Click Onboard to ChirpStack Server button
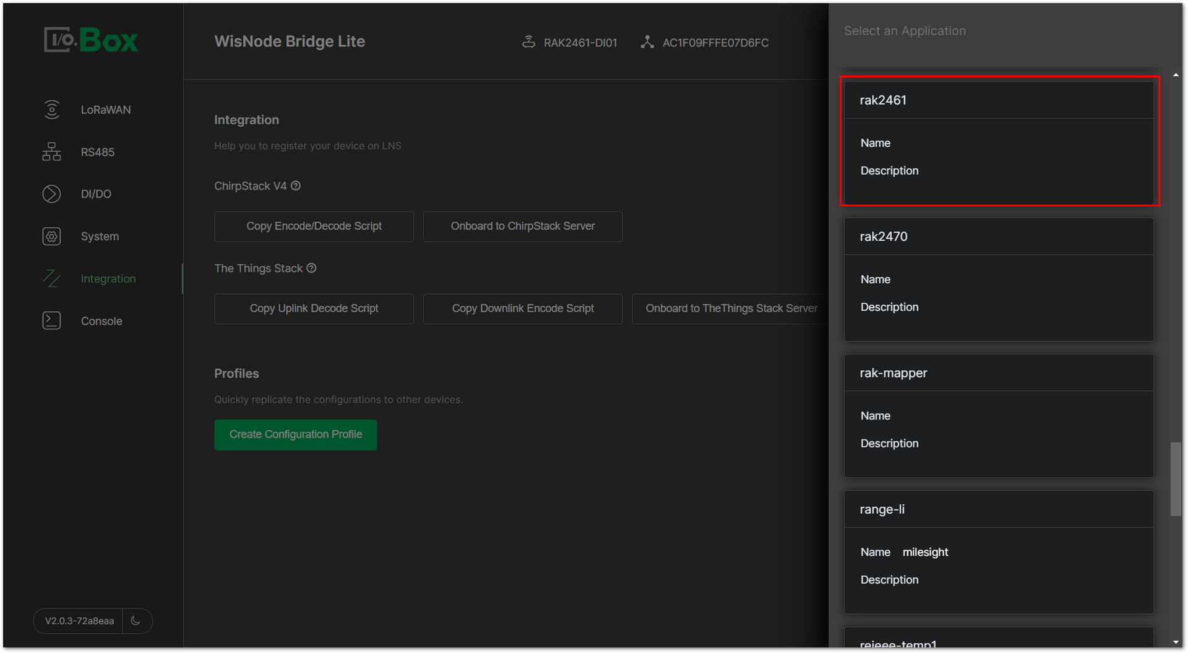The width and height of the screenshot is (1188, 653). 523,227
